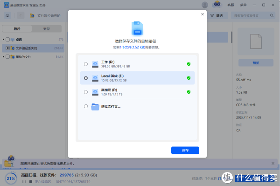Image resolution: width=280 pixels, height=186 pixels.
Task: Click the 21% scan progress circle
Action: click(x=11, y=179)
